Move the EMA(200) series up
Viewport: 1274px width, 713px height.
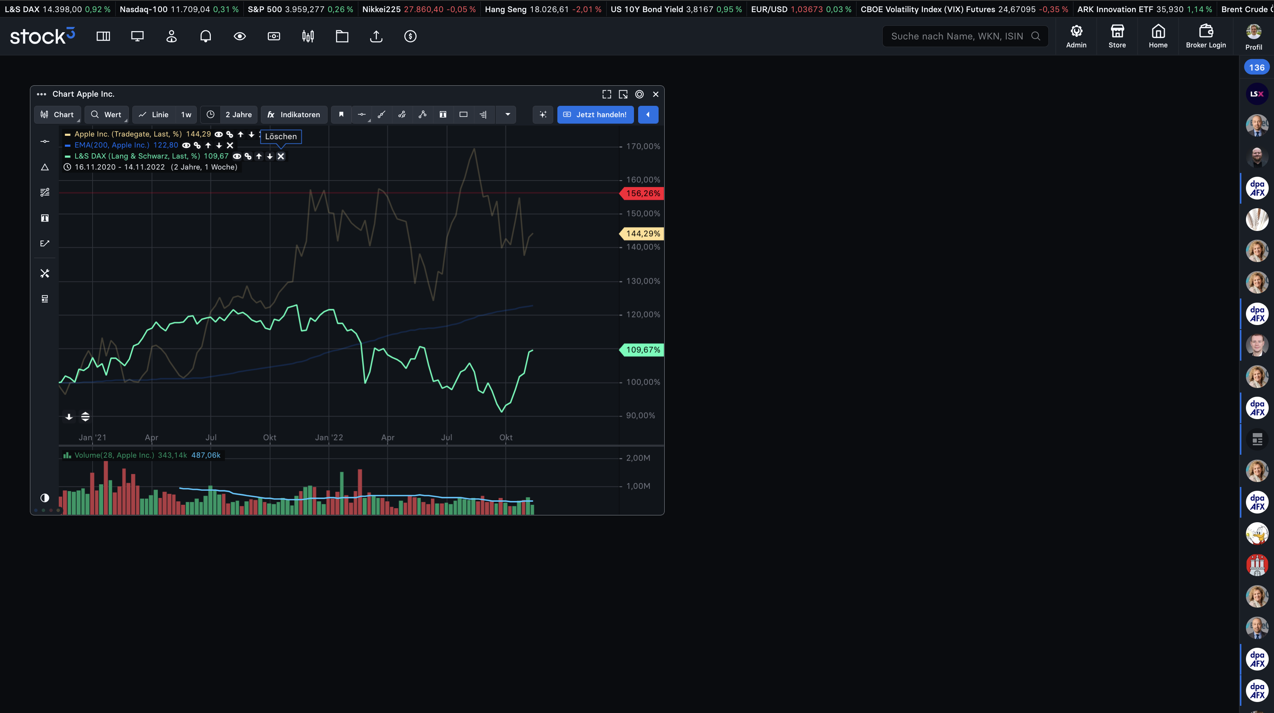pos(208,145)
